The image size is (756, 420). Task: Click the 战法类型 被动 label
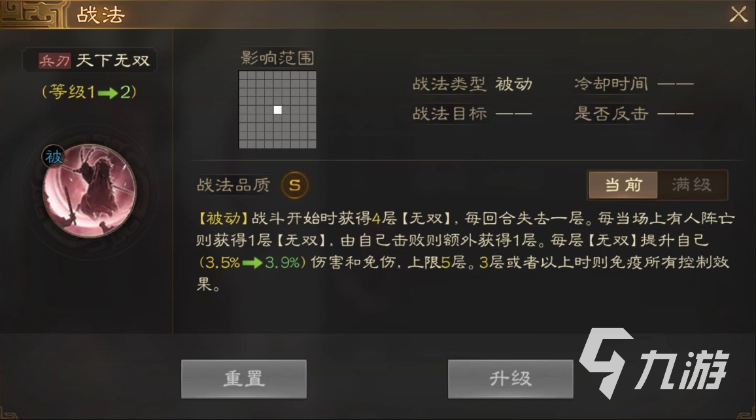pyautogui.click(x=472, y=84)
